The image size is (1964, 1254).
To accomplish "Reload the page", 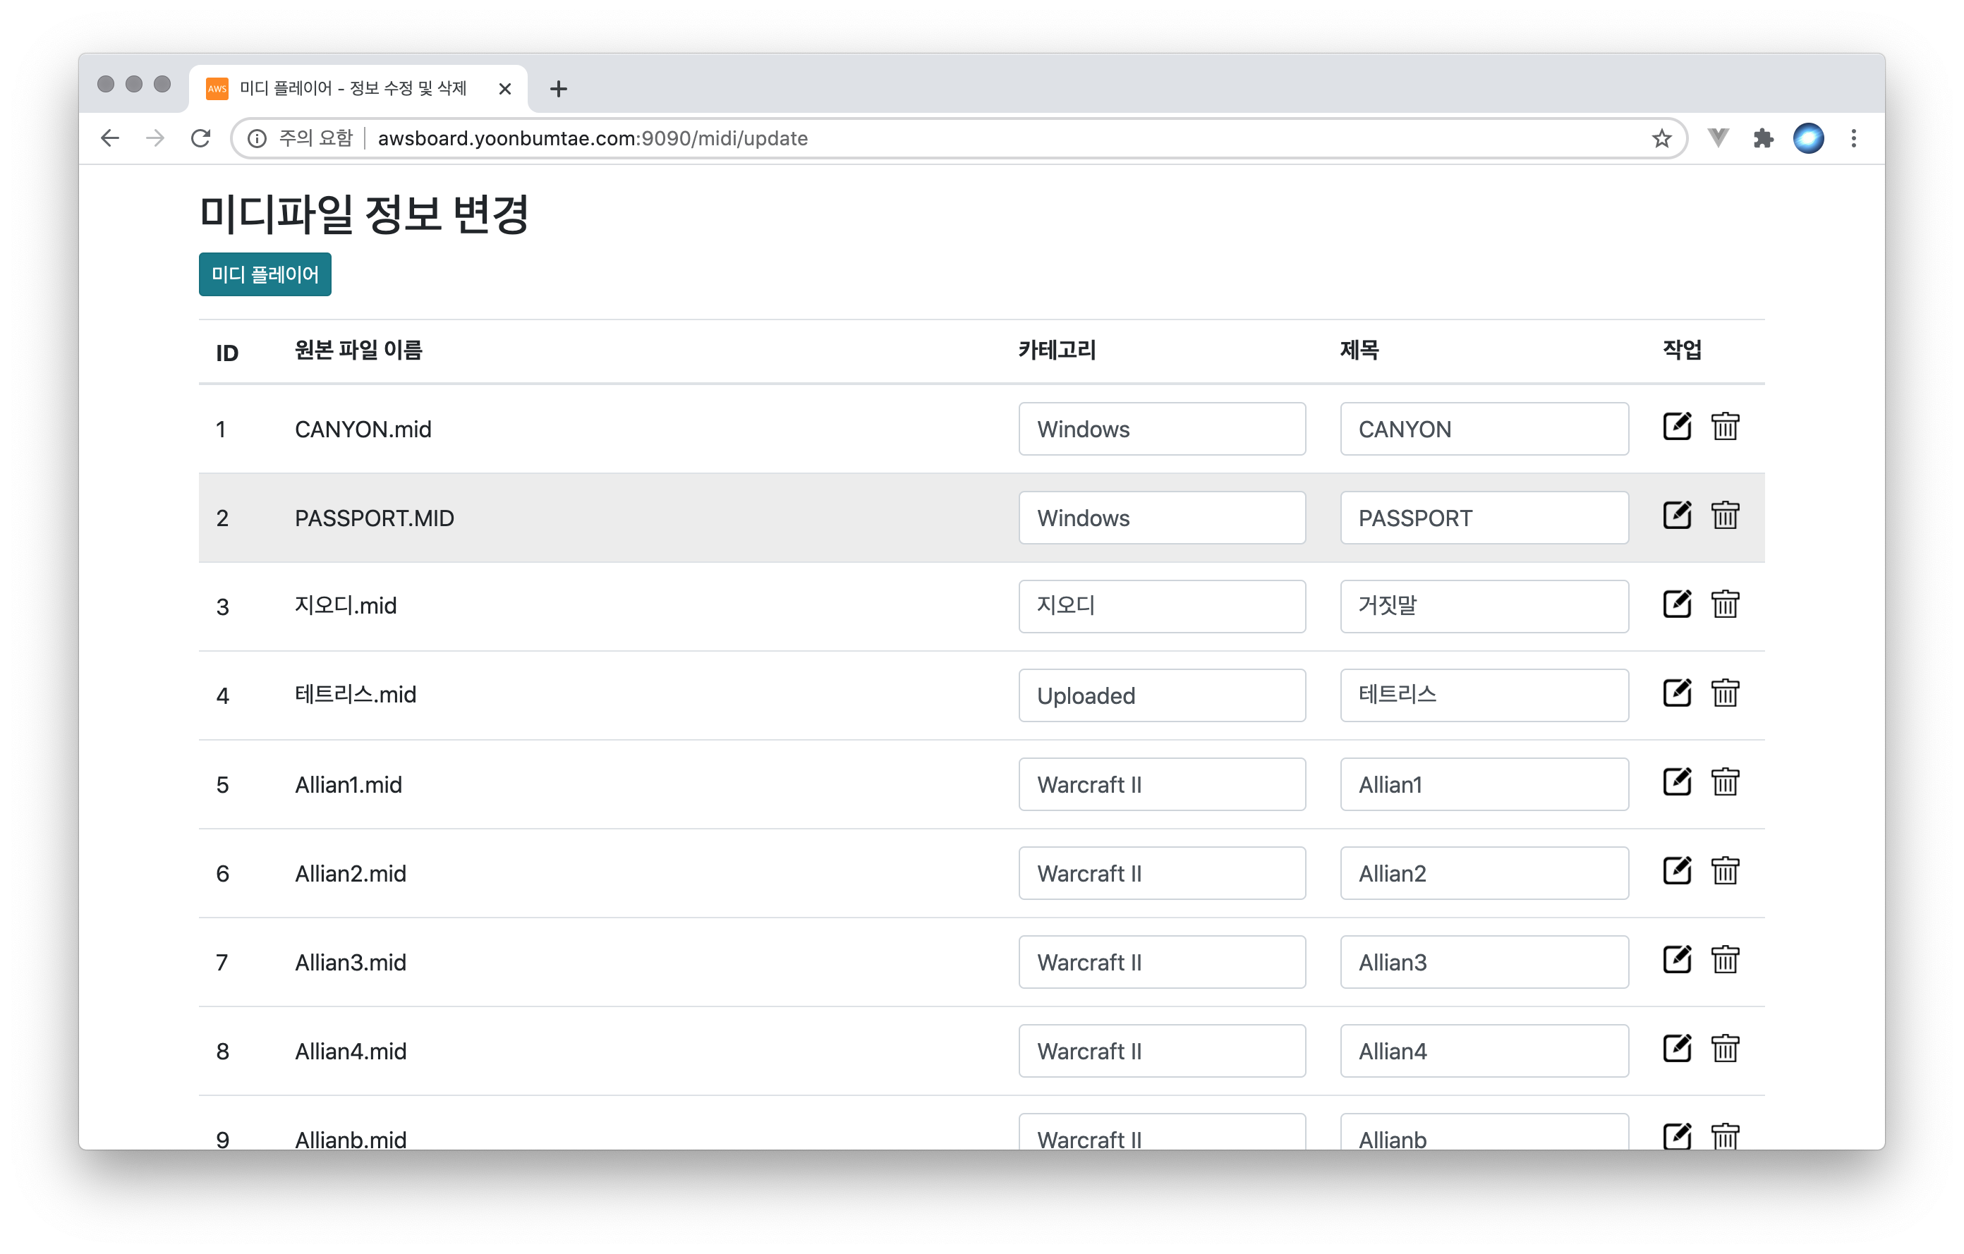I will click(200, 139).
